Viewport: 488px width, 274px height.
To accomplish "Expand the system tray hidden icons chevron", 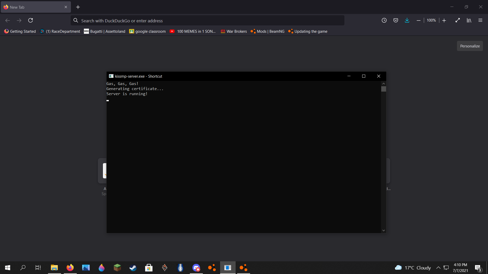I will click(438, 268).
